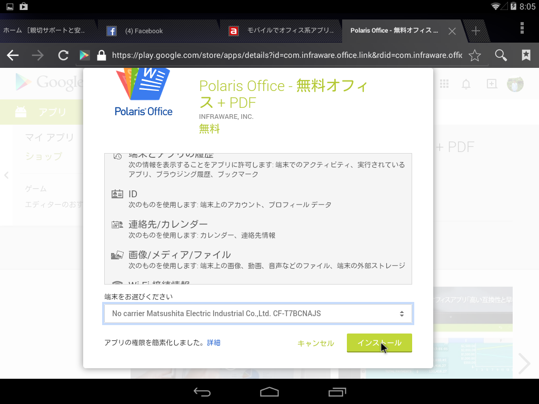Screen dimensions: 539x404
Task: Click the address bar URL field
Action: click(287, 55)
